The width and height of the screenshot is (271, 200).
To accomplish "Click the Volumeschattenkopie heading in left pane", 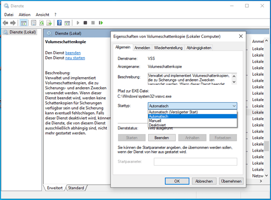I will 65,42.
